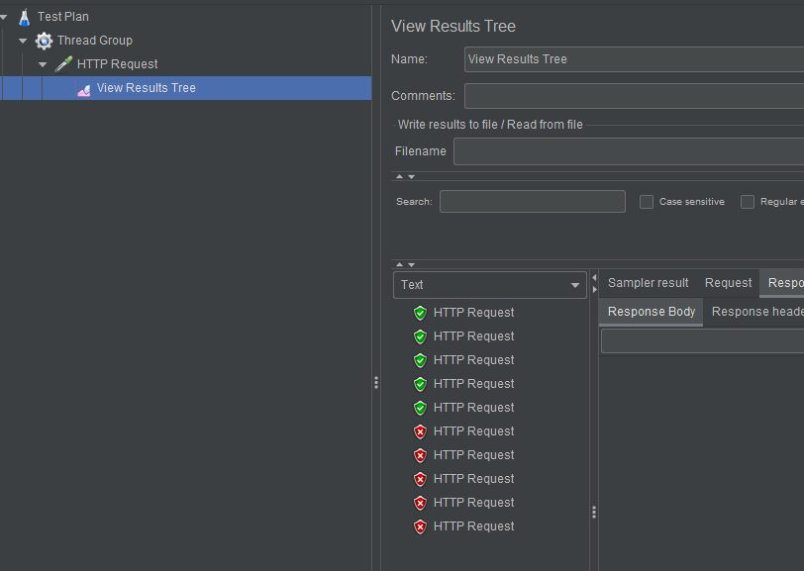The width and height of the screenshot is (804, 571).
Task: Switch to the Sampler result tab
Action: click(x=648, y=283)
